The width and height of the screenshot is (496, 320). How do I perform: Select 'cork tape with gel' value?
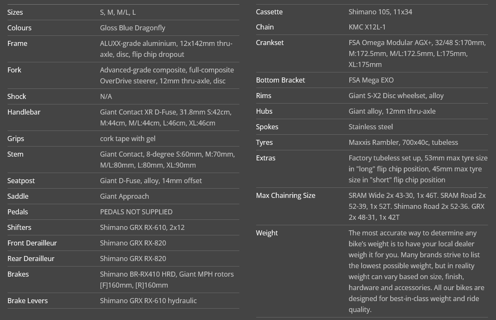[128, 139]
